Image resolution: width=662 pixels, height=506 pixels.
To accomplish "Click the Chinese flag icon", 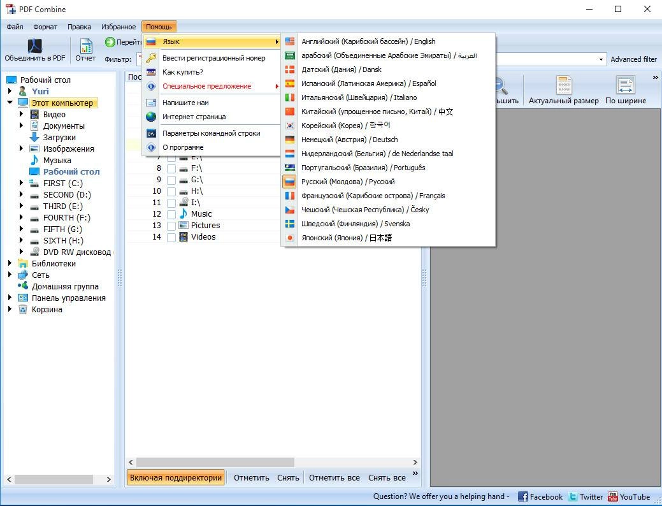I will (290, 112).
